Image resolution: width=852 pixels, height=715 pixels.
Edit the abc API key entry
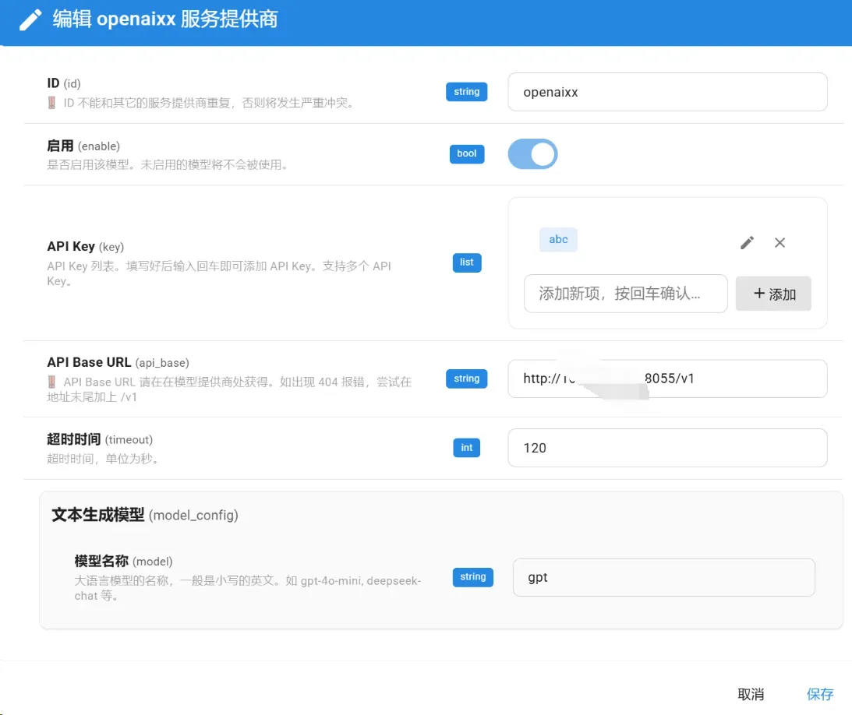(x=747, y=243)
